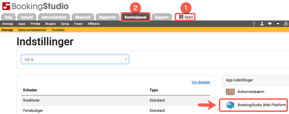289x114 pixels.
Task: Switch to the Ophold tab
Action: tap(27, 17)
